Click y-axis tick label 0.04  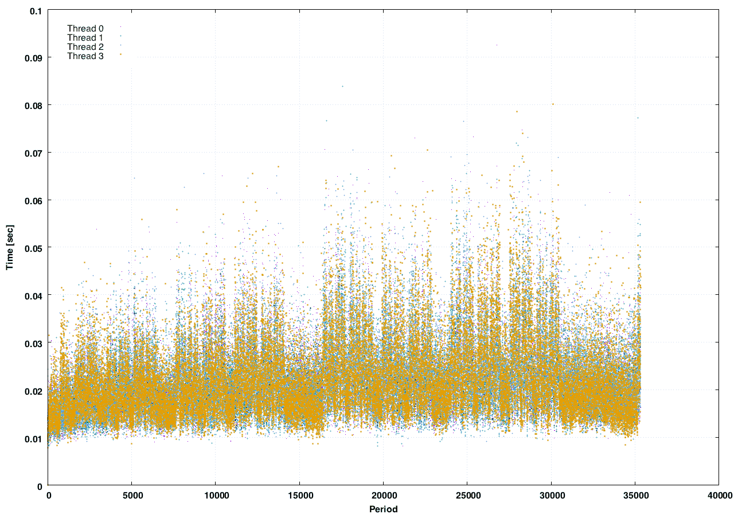(32, 295)
